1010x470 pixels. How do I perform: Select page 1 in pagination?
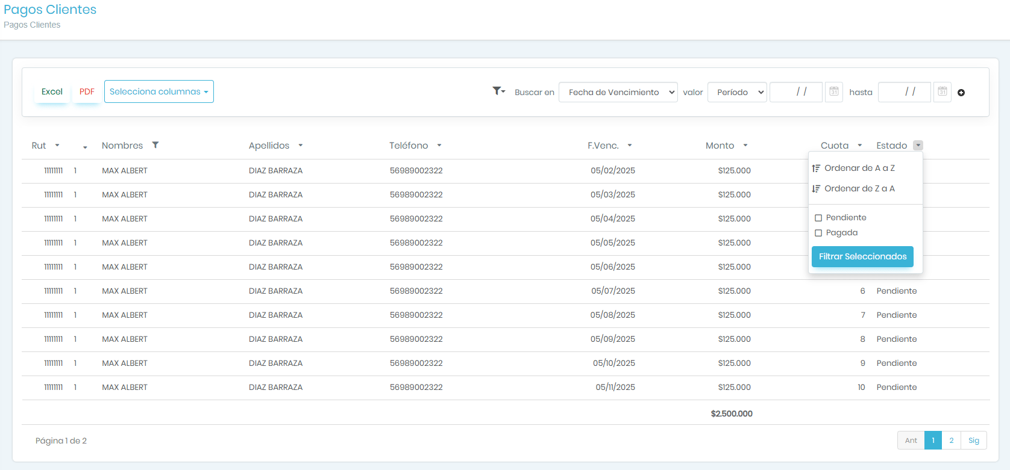(x=933, y=441)
